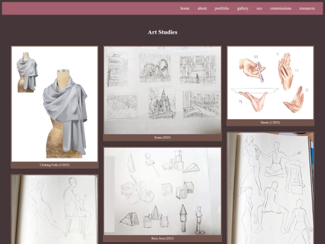This screenshot has height=244, width=325.
Task: Open the seated figure sketch on stool image
Action: 55,210
